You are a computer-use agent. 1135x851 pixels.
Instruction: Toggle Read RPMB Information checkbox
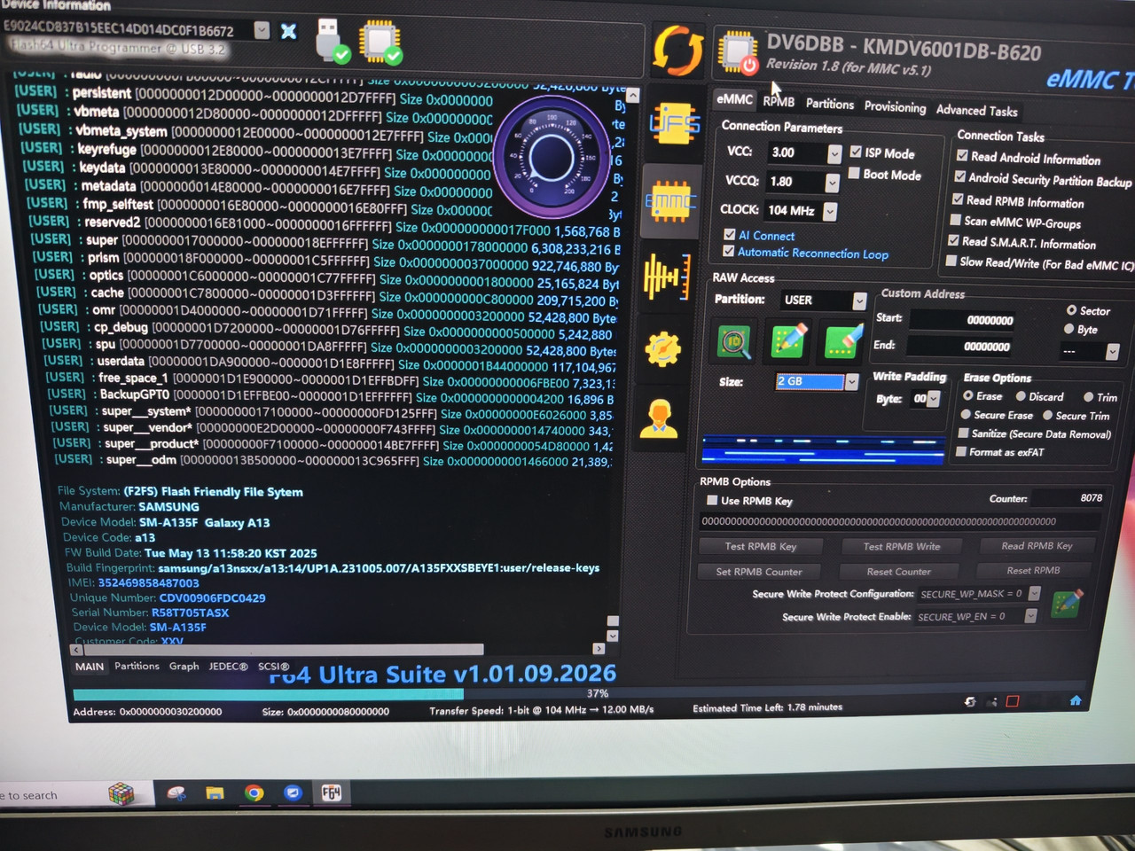958,199
